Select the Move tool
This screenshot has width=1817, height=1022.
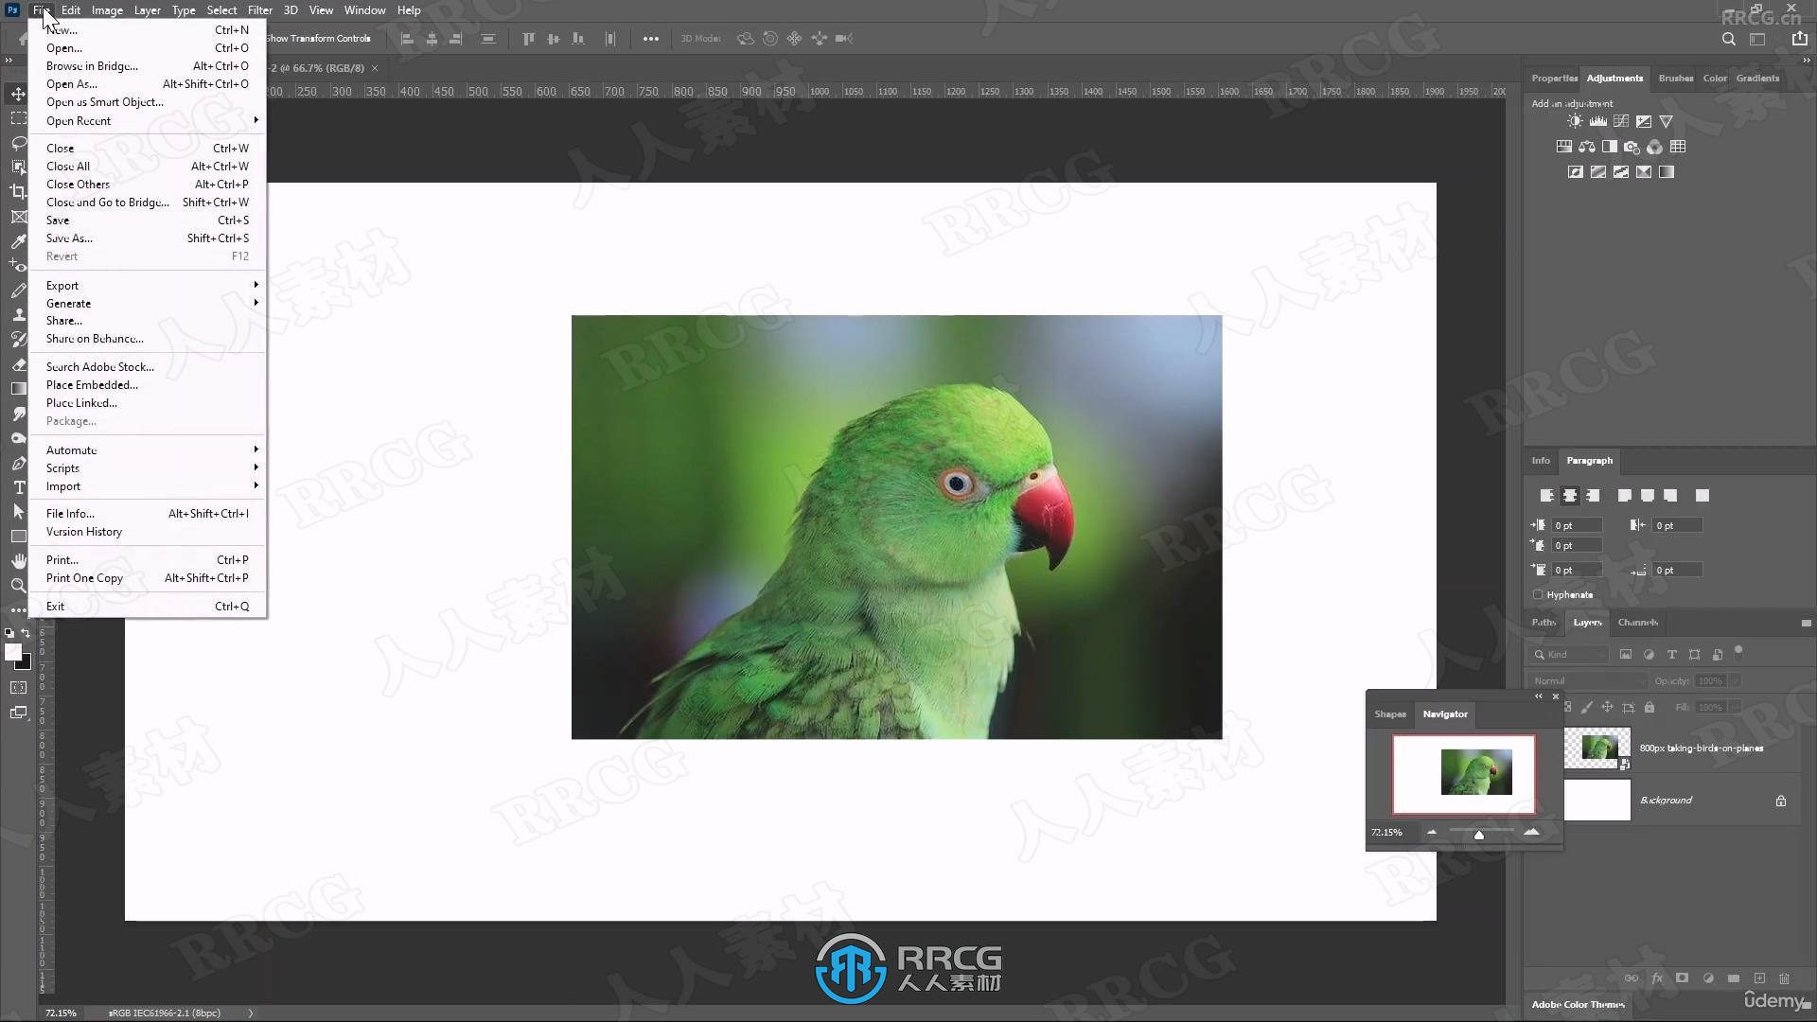(18, 94)
